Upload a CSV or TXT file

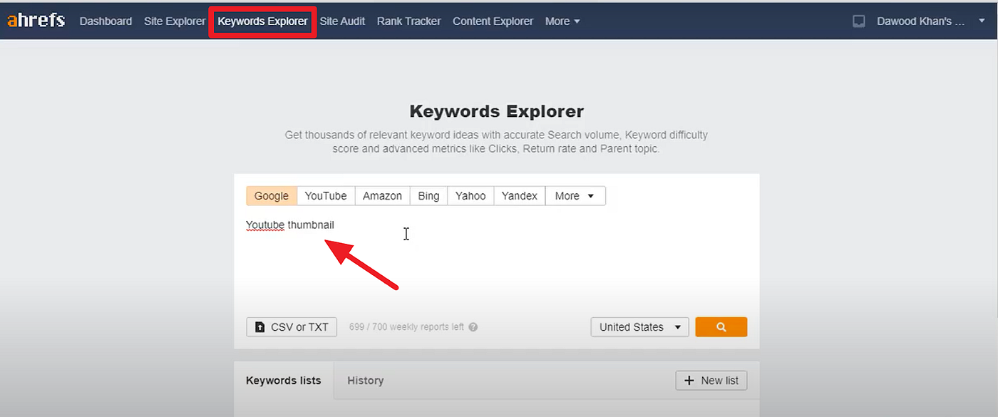[x=292, y=327]
